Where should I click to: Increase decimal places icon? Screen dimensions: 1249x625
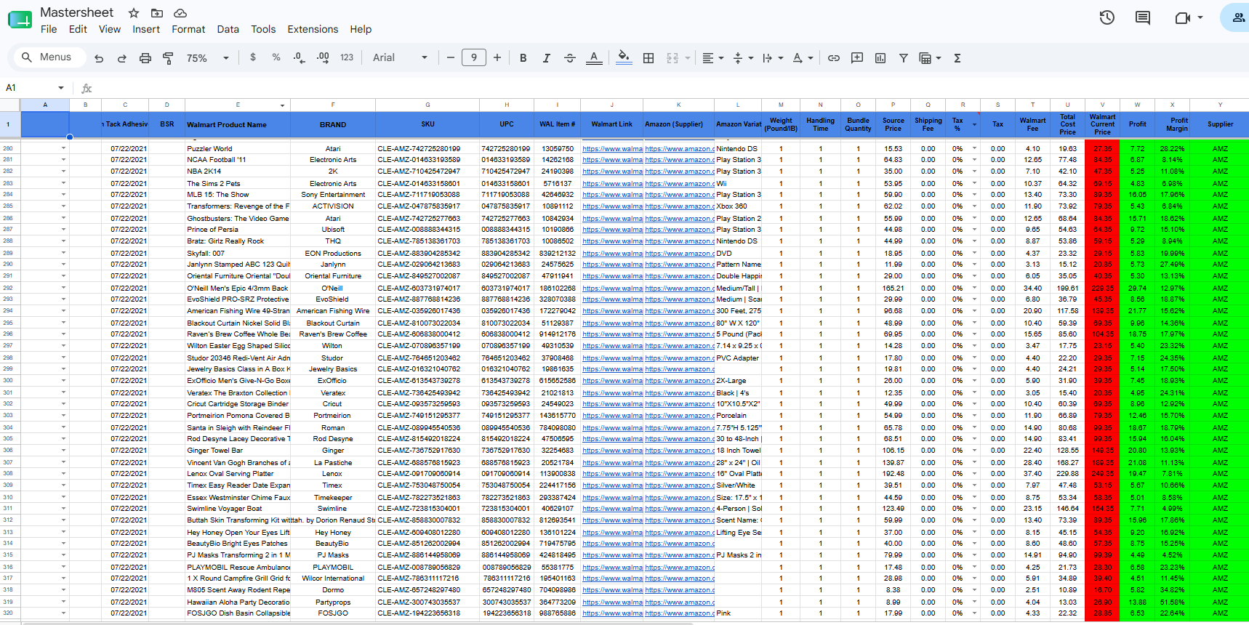click(x=323, y=57)
